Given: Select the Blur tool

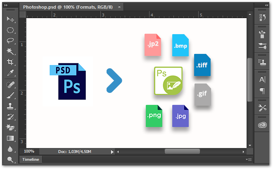Looking at the screenshot, I should 10,149.
